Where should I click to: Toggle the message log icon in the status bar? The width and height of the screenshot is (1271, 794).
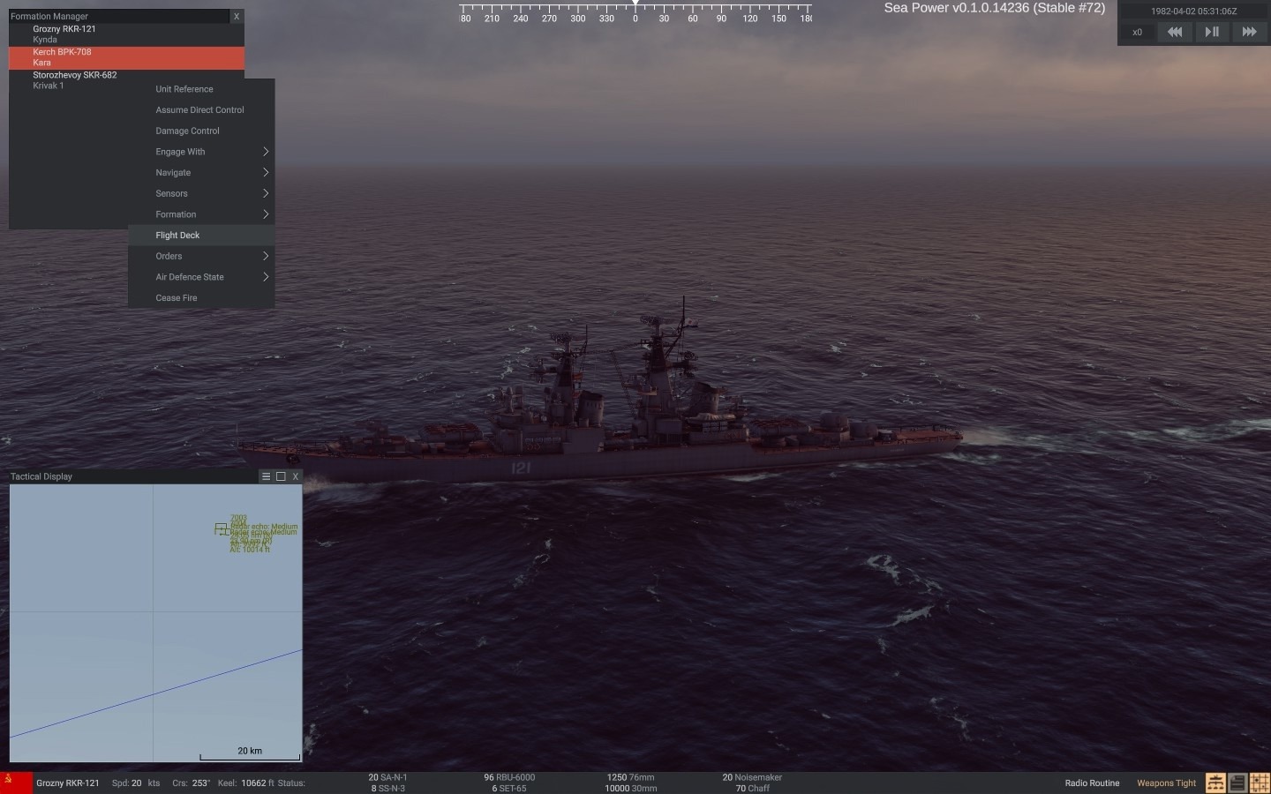pyautogui.click(x=1237, y=783)
